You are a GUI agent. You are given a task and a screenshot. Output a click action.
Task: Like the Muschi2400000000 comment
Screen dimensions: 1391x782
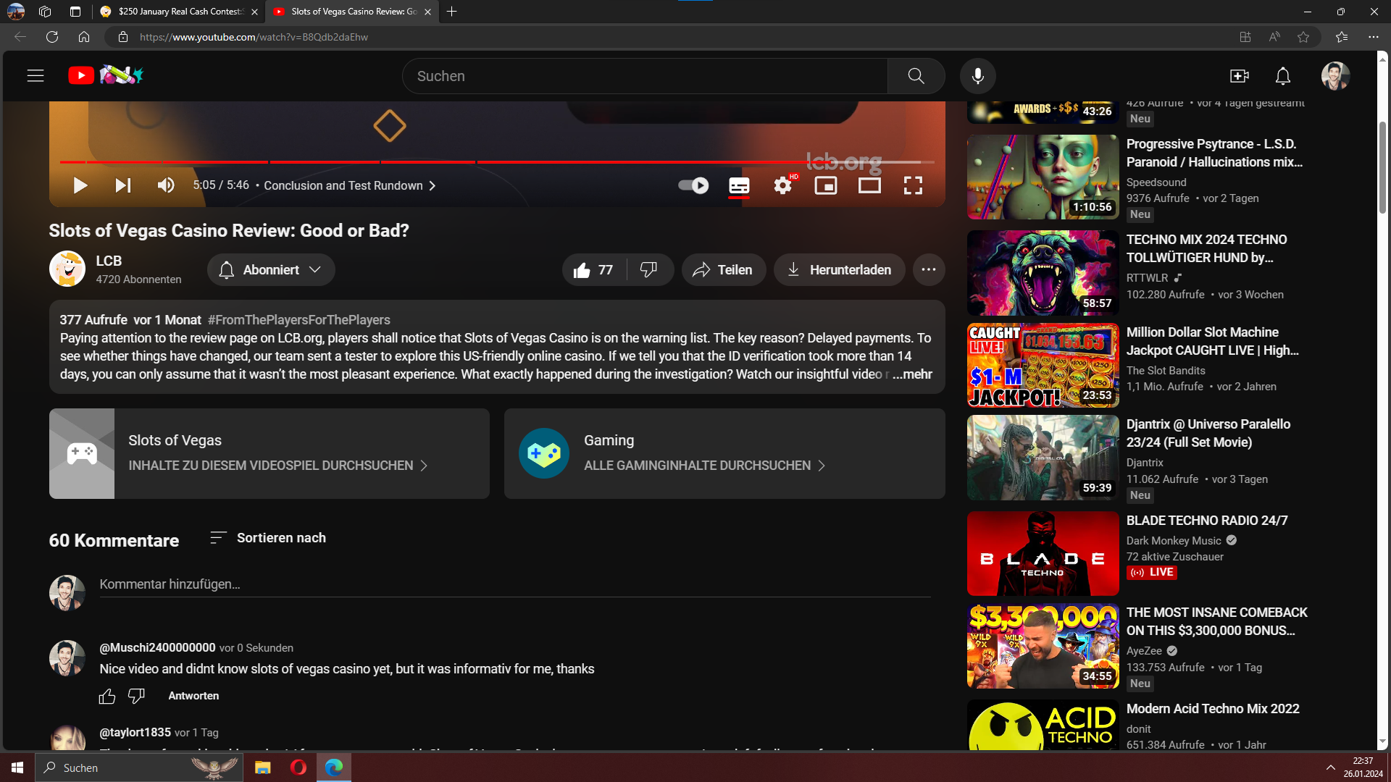click(x=107, y=696)
